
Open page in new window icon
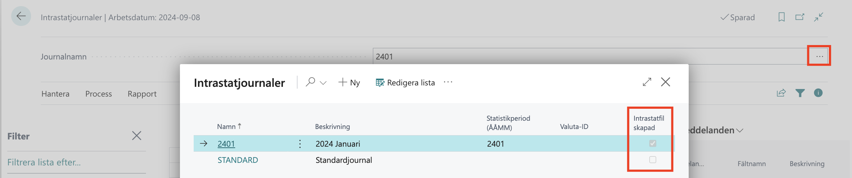[x=800, y=17]
